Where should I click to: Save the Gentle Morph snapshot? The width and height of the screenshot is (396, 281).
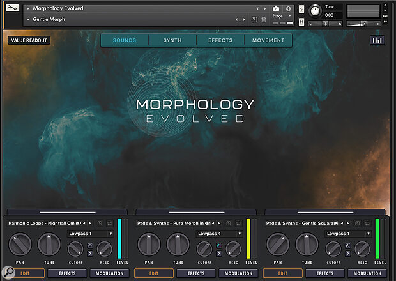tap(254, 19)
